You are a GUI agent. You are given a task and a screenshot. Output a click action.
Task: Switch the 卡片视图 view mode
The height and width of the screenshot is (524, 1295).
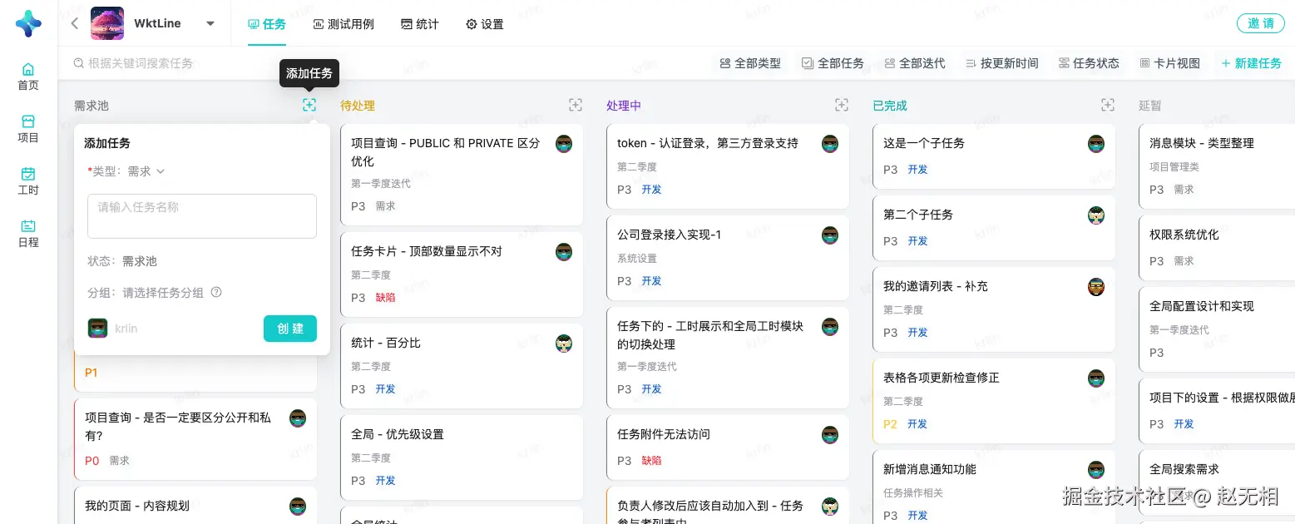[x=1170, y=63]
